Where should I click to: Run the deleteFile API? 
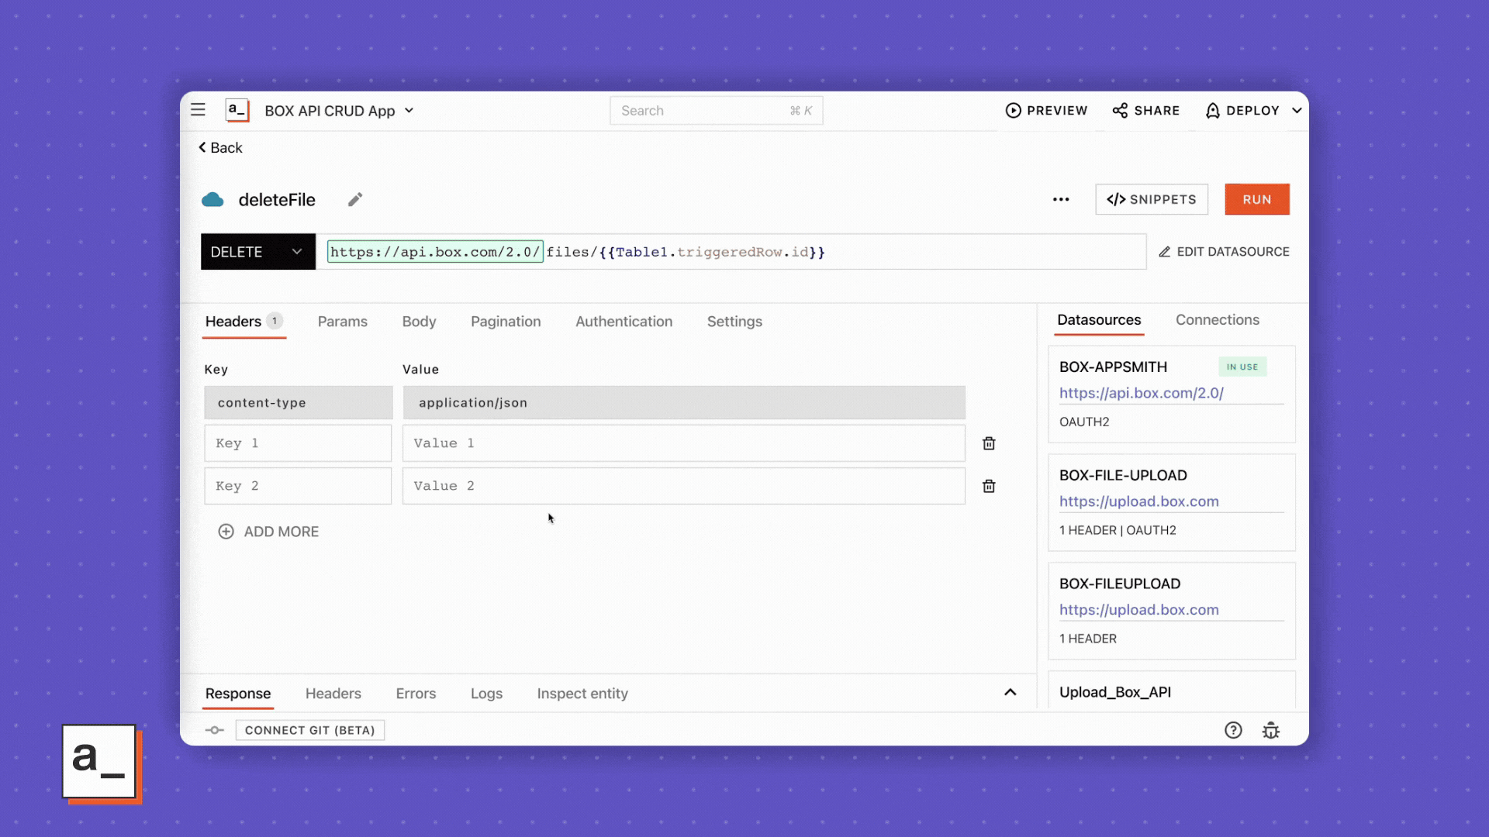pos(1257,199)
